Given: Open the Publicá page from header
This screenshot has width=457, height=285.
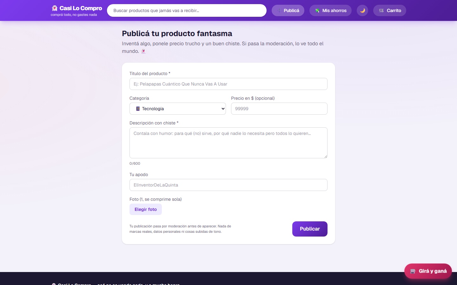Looking at the screenshot, I should pos(288,10).
